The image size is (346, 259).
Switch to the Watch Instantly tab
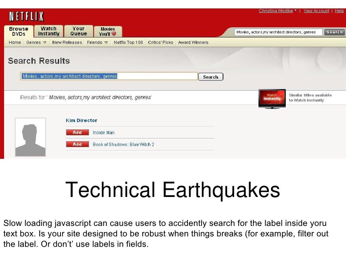[x=49, y=31]
